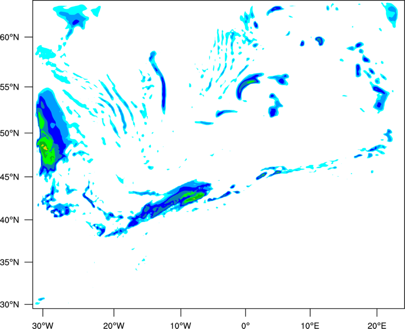Click the 55°N latitude axis label
This screenshot has width=405, height=329.
pyautogui.click(x=10, y=87)
